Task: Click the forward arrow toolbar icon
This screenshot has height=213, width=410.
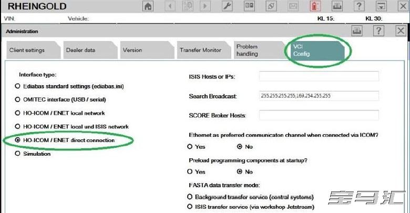Action: coord(205,6)
